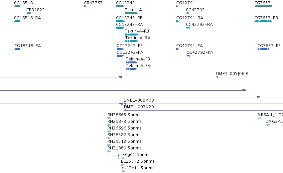The width and height of the screenshot is (283, 173).
Task: Select the DME1-003N20 arrow glyph
Action: [x=125, y=110]
